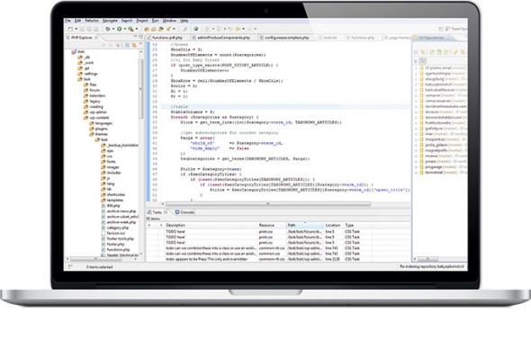Switch to the adminProduseComponente.php editor tab

coord(223,38)
